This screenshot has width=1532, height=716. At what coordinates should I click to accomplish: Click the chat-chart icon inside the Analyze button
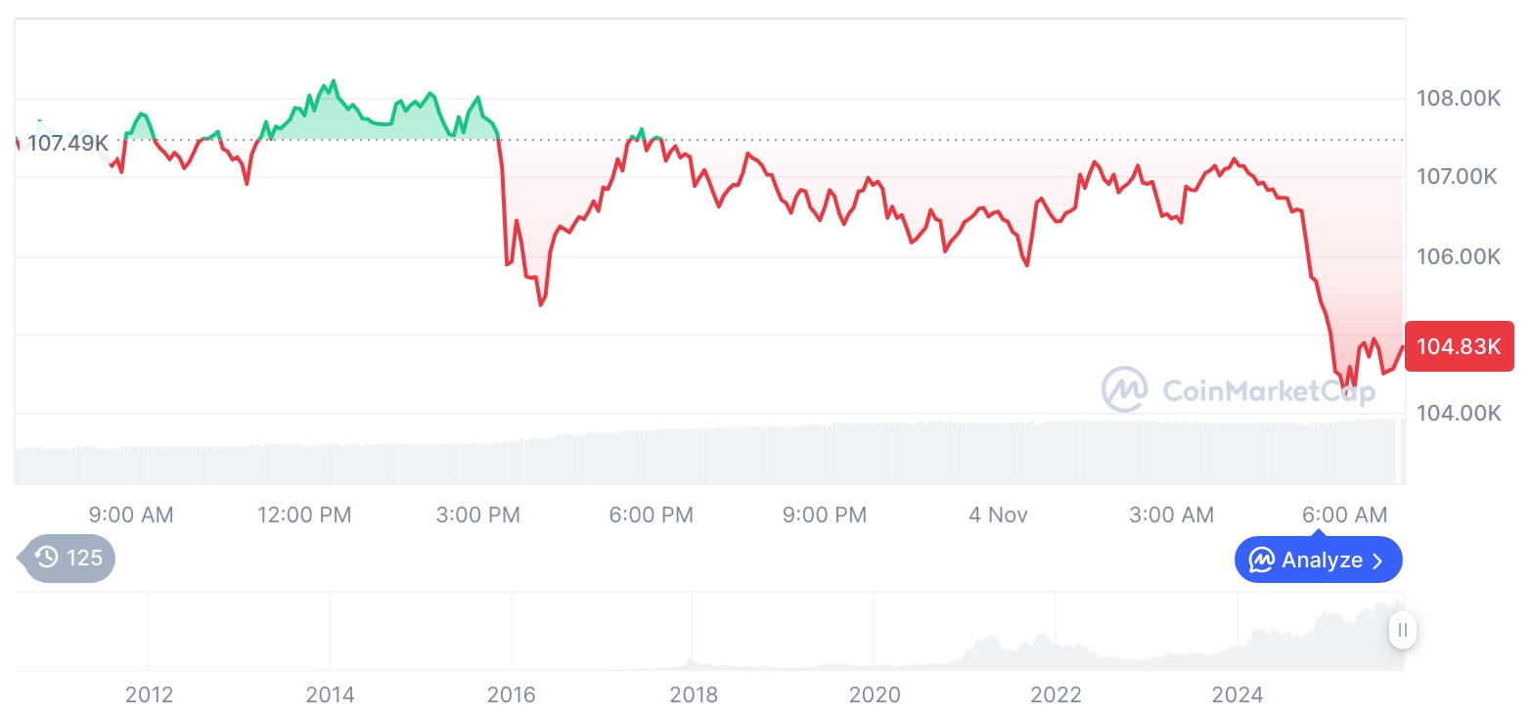coord(1262,560)
